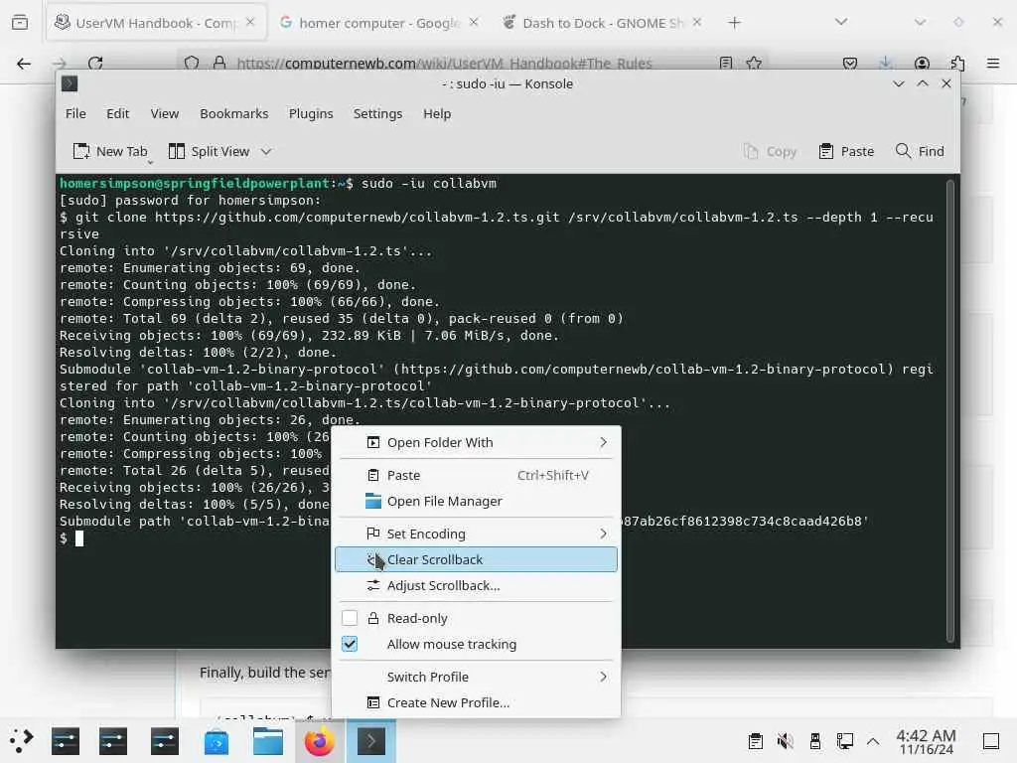This screenshot has width=1017, height=763.
Task: Expand the Set Encoding submenu
Action: (x=476, y=534)
